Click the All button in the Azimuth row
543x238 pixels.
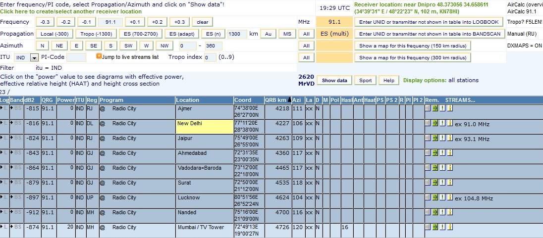click(306, 46)
